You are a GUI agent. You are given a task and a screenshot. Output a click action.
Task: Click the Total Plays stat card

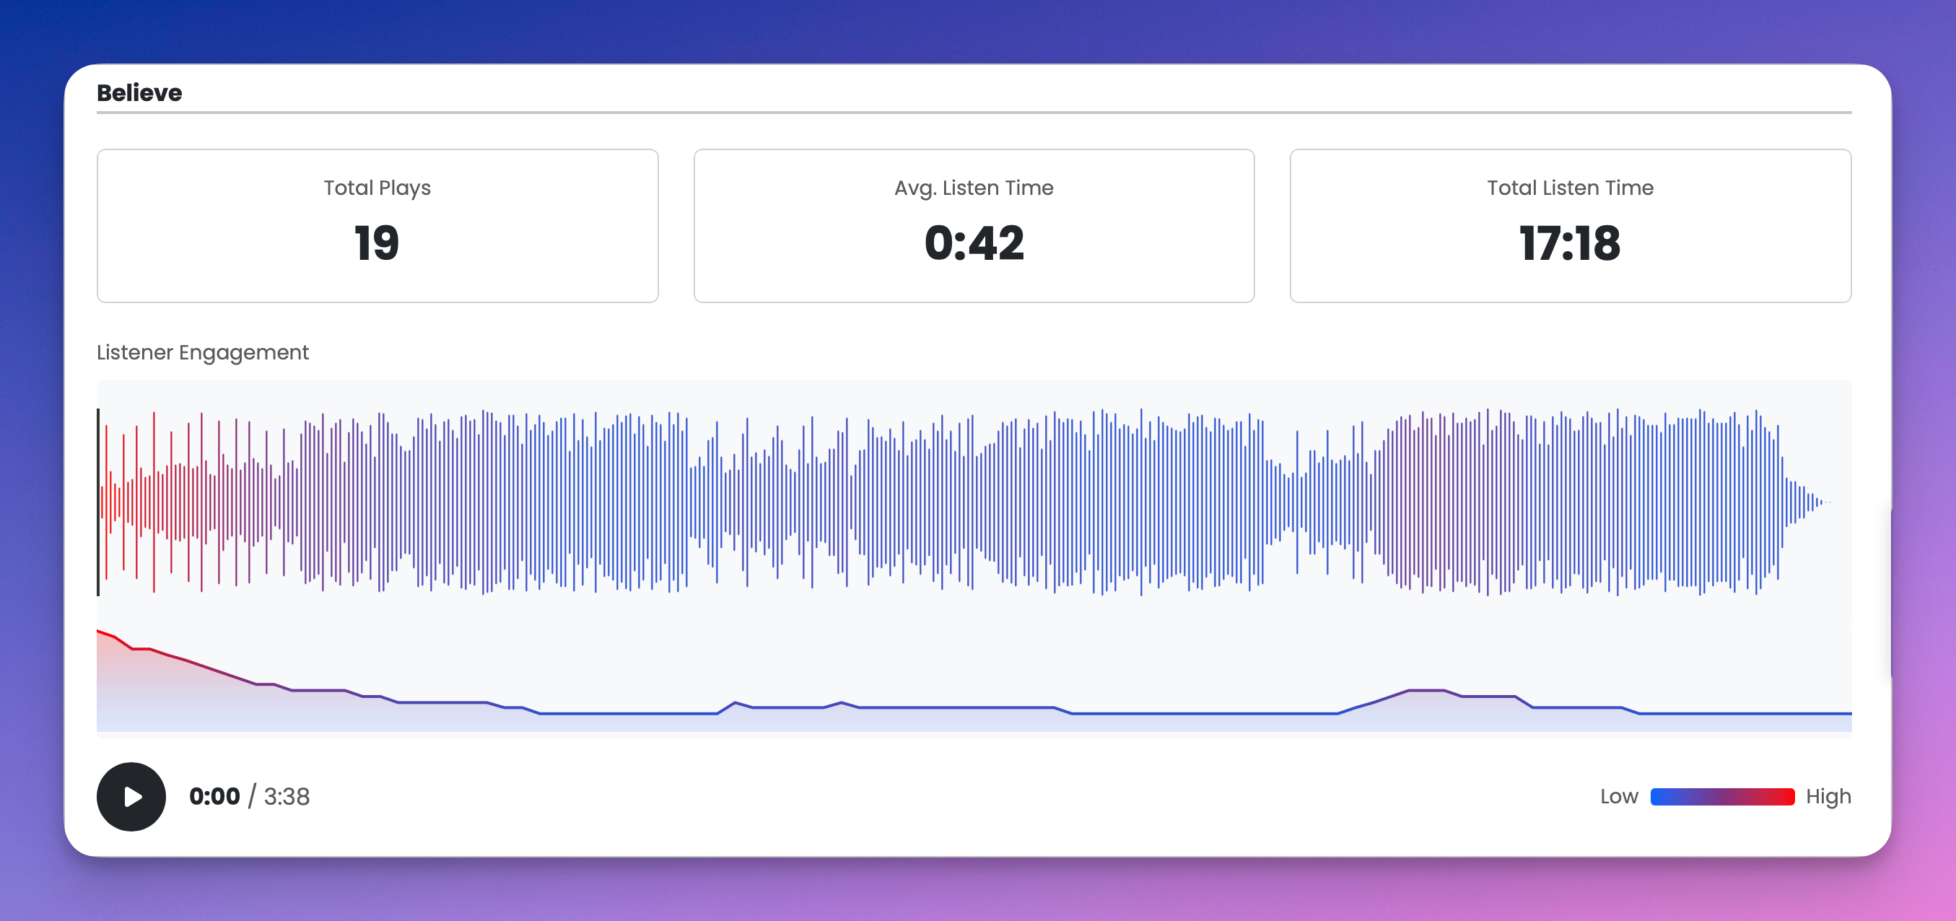(377, 225)
